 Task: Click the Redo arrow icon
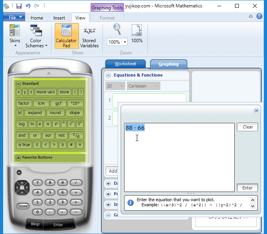pos(36,6)
